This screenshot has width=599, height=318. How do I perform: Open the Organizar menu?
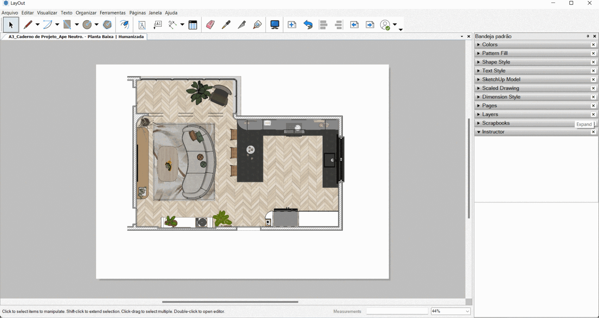[86, 13]
